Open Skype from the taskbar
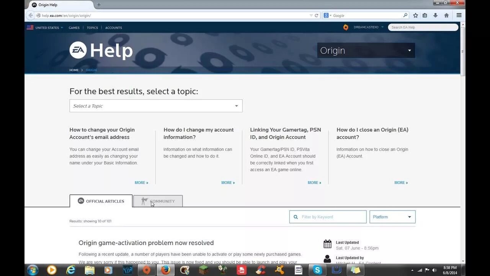The width and height of the screenshot is (490, 276). pos(317,270)
